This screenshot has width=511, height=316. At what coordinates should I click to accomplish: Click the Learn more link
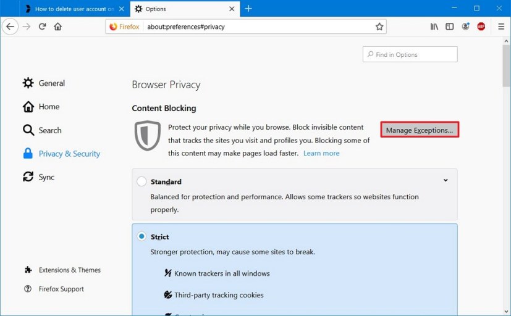click(321, 153)
